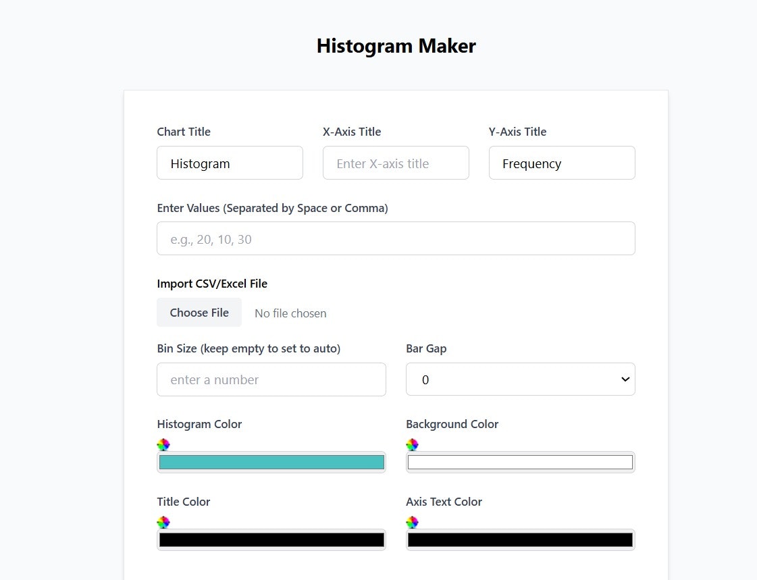Click the Y-Axis Title field showing Frequency

[x=562, y=163]
